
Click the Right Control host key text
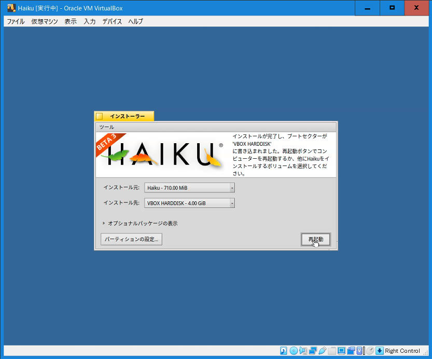point(402,351)
